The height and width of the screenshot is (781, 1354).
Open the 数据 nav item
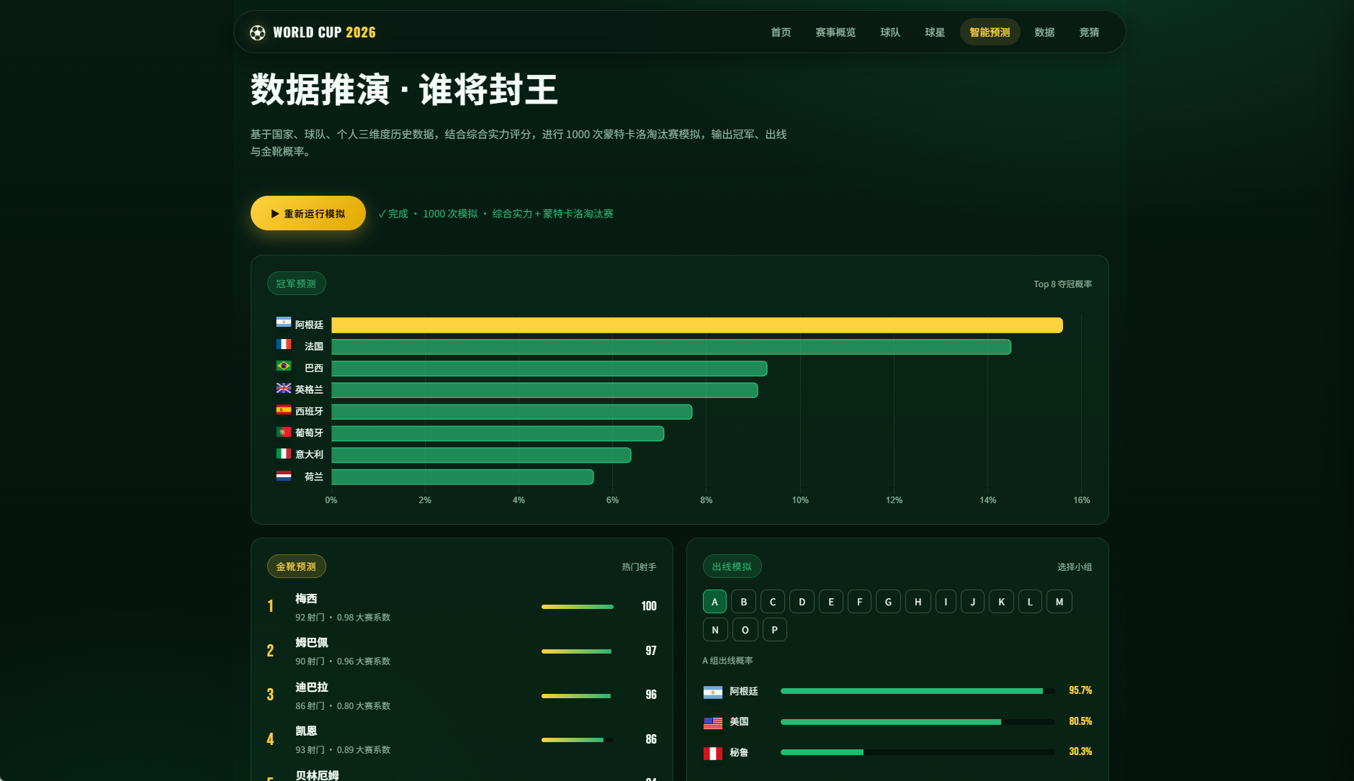[1044, 32]
